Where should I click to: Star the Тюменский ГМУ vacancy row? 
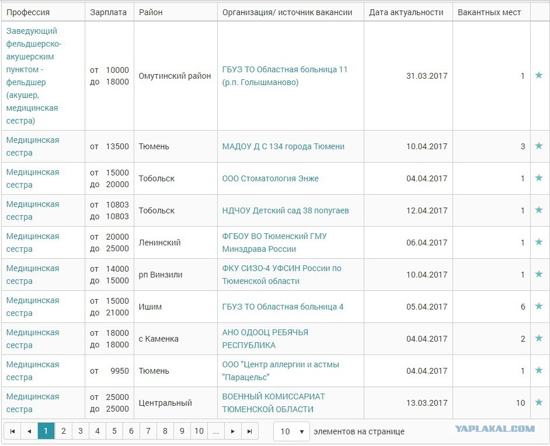(x=539, y=242)
